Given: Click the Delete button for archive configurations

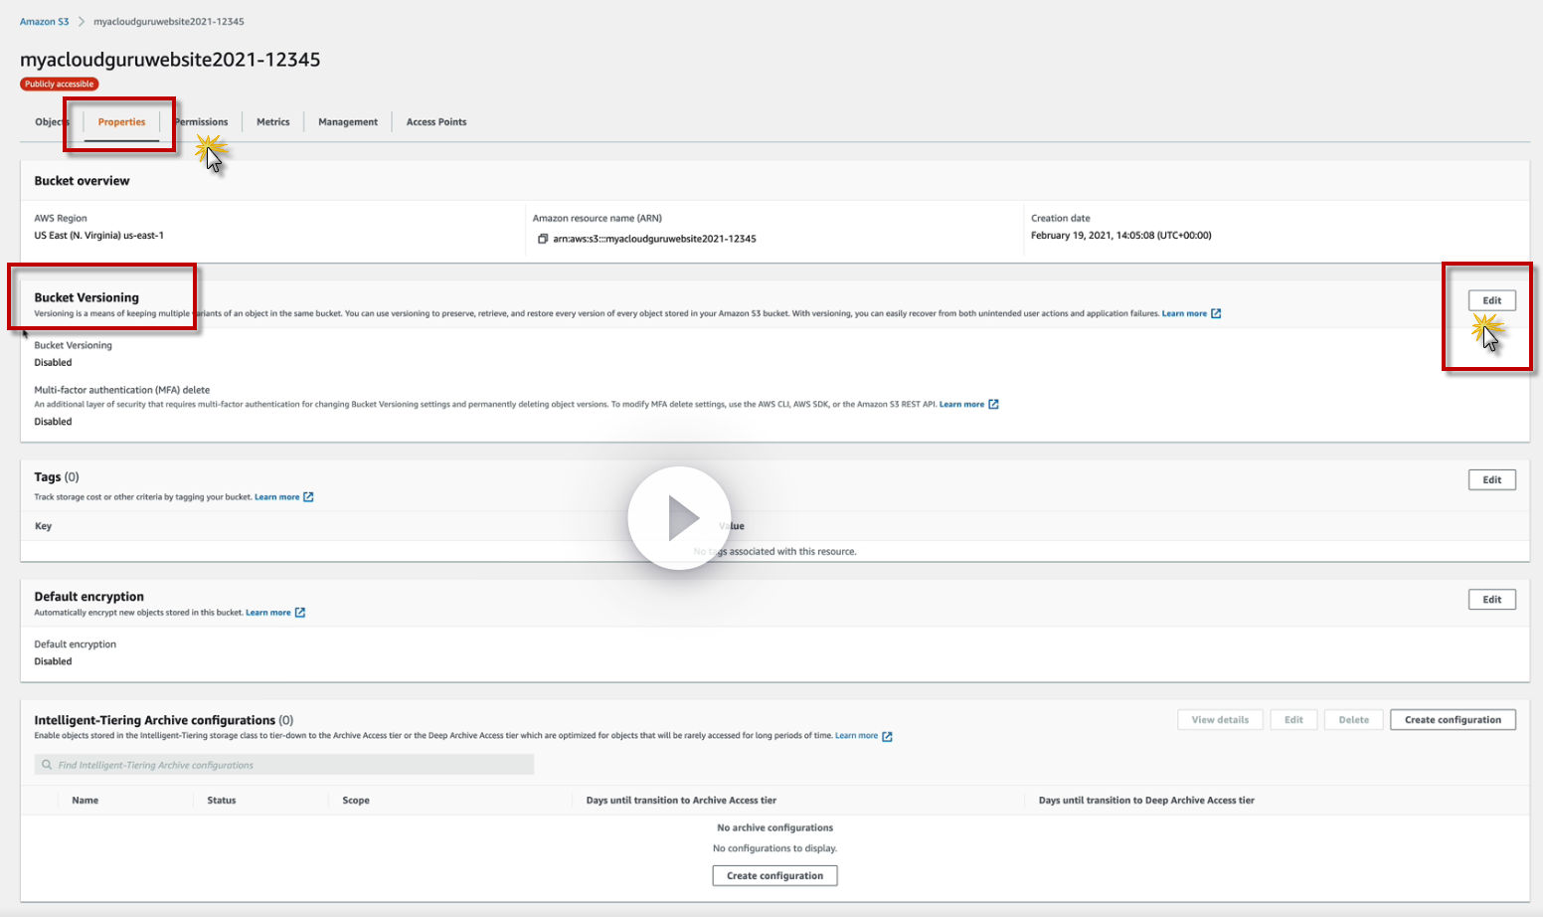Looking at the screenshot, I should [1353, 720].
